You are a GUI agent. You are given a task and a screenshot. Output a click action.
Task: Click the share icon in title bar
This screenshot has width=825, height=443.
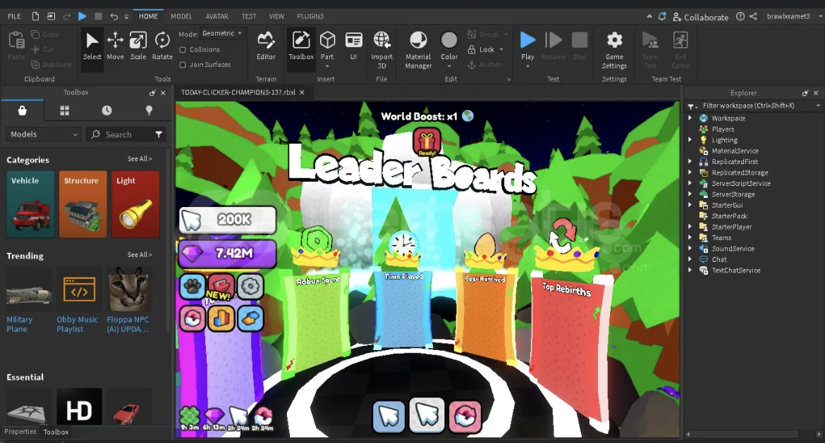754,16
